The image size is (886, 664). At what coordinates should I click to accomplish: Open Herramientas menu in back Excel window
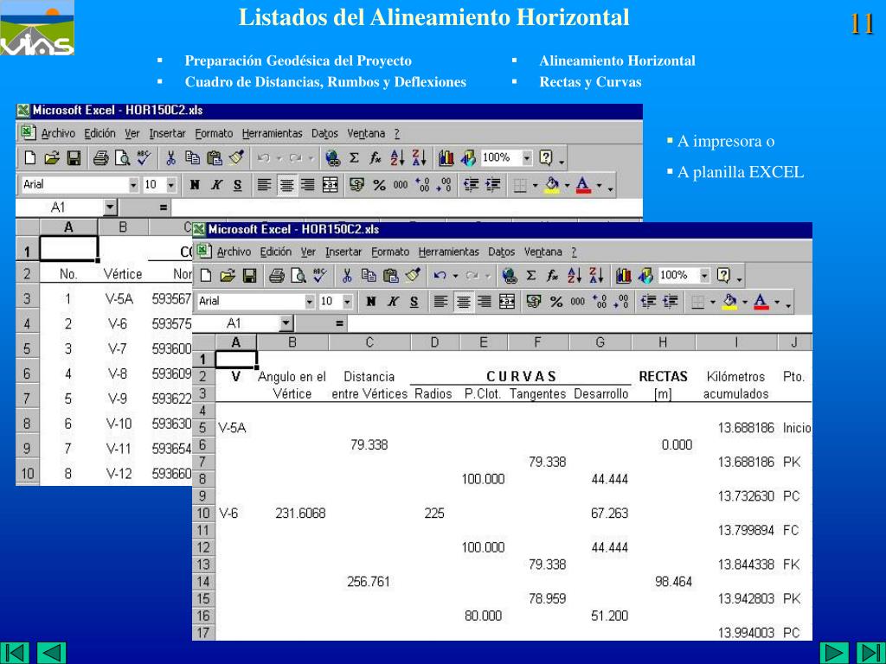pyautogui.click(x=273, y=134)
